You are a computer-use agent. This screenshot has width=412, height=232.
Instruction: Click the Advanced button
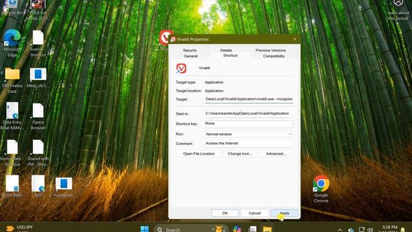click(276, 153)
